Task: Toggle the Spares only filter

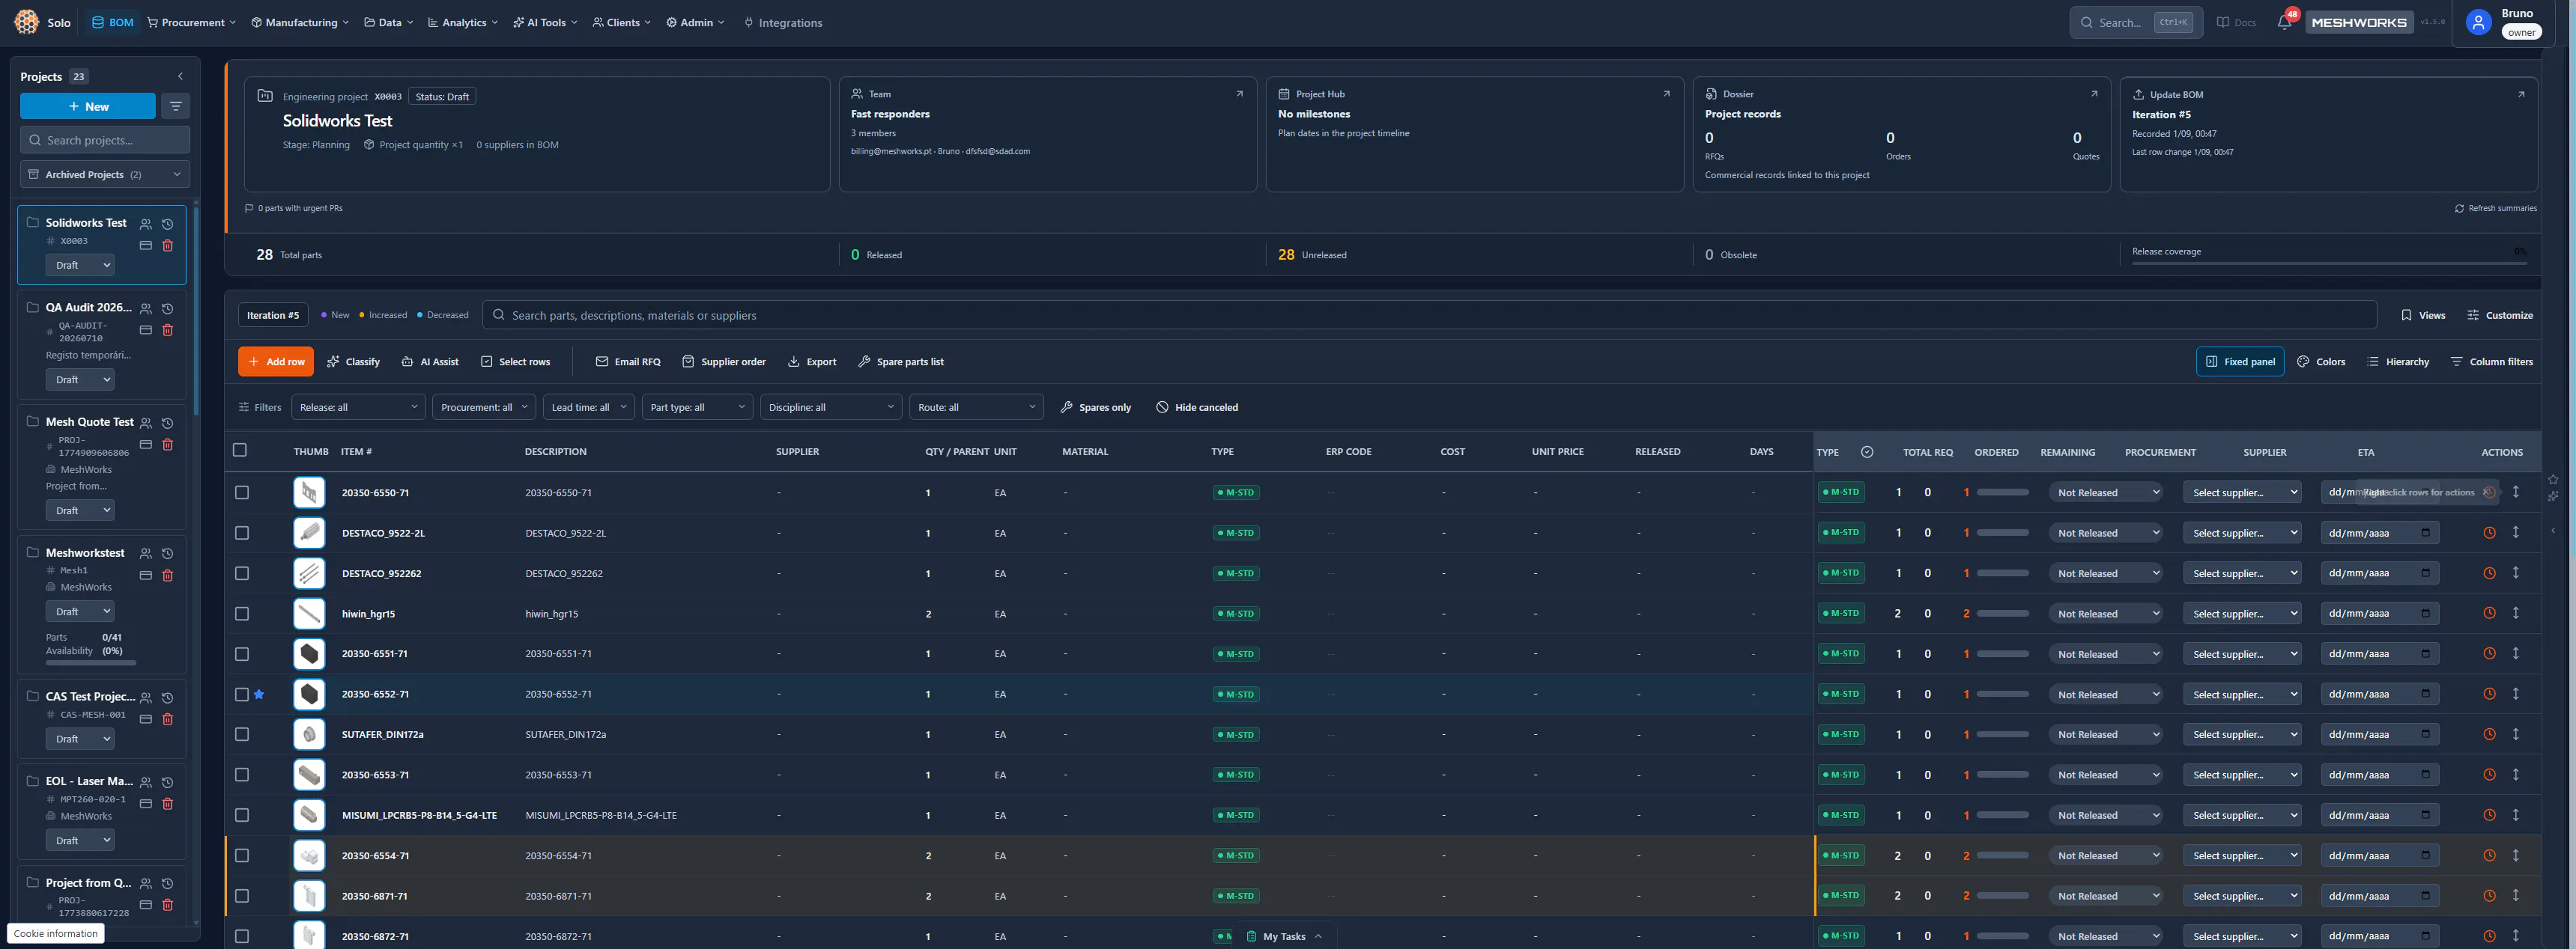Action: point(1096,408)
